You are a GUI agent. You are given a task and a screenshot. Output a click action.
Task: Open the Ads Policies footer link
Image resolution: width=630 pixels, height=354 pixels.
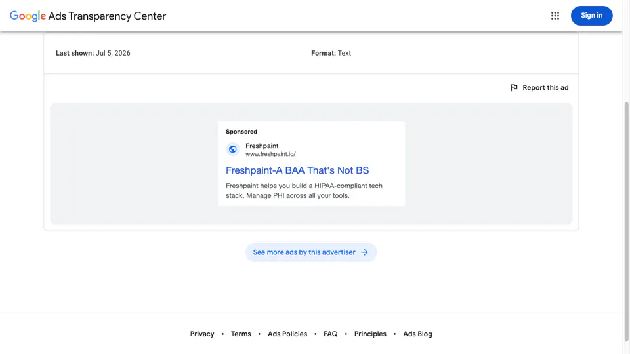coord(287,334)
